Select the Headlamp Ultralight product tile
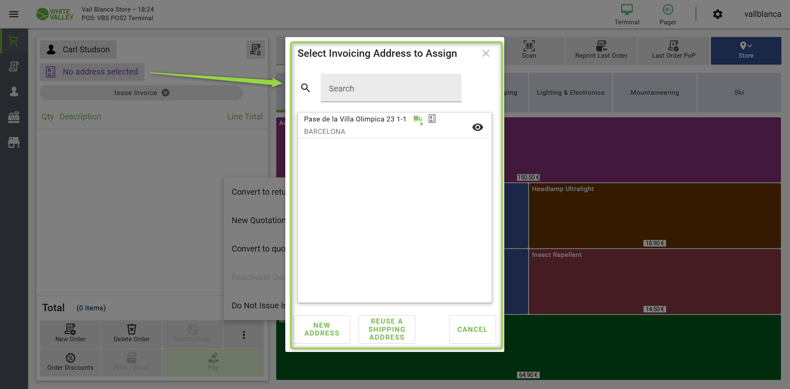The width and height of the screenshot is (790, 389). [654, 215]
